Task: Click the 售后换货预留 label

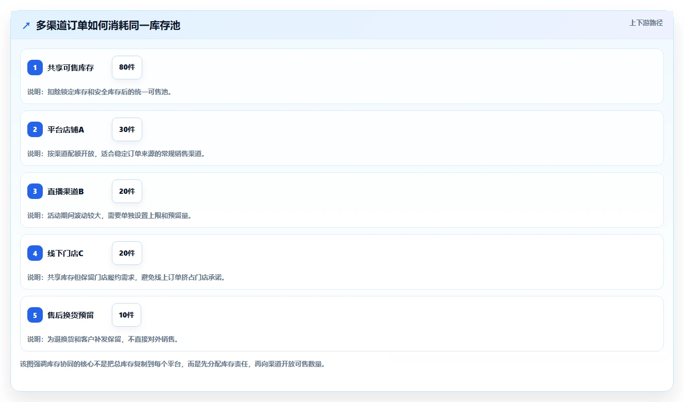Action: (x=71, y=315)
